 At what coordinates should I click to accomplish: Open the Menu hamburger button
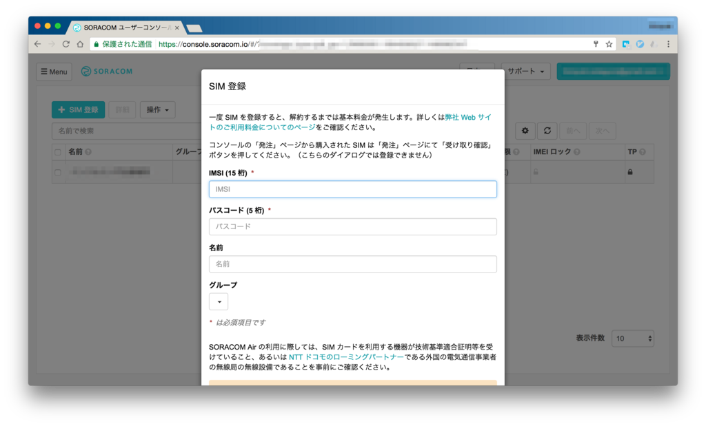[x=54, y=72]
